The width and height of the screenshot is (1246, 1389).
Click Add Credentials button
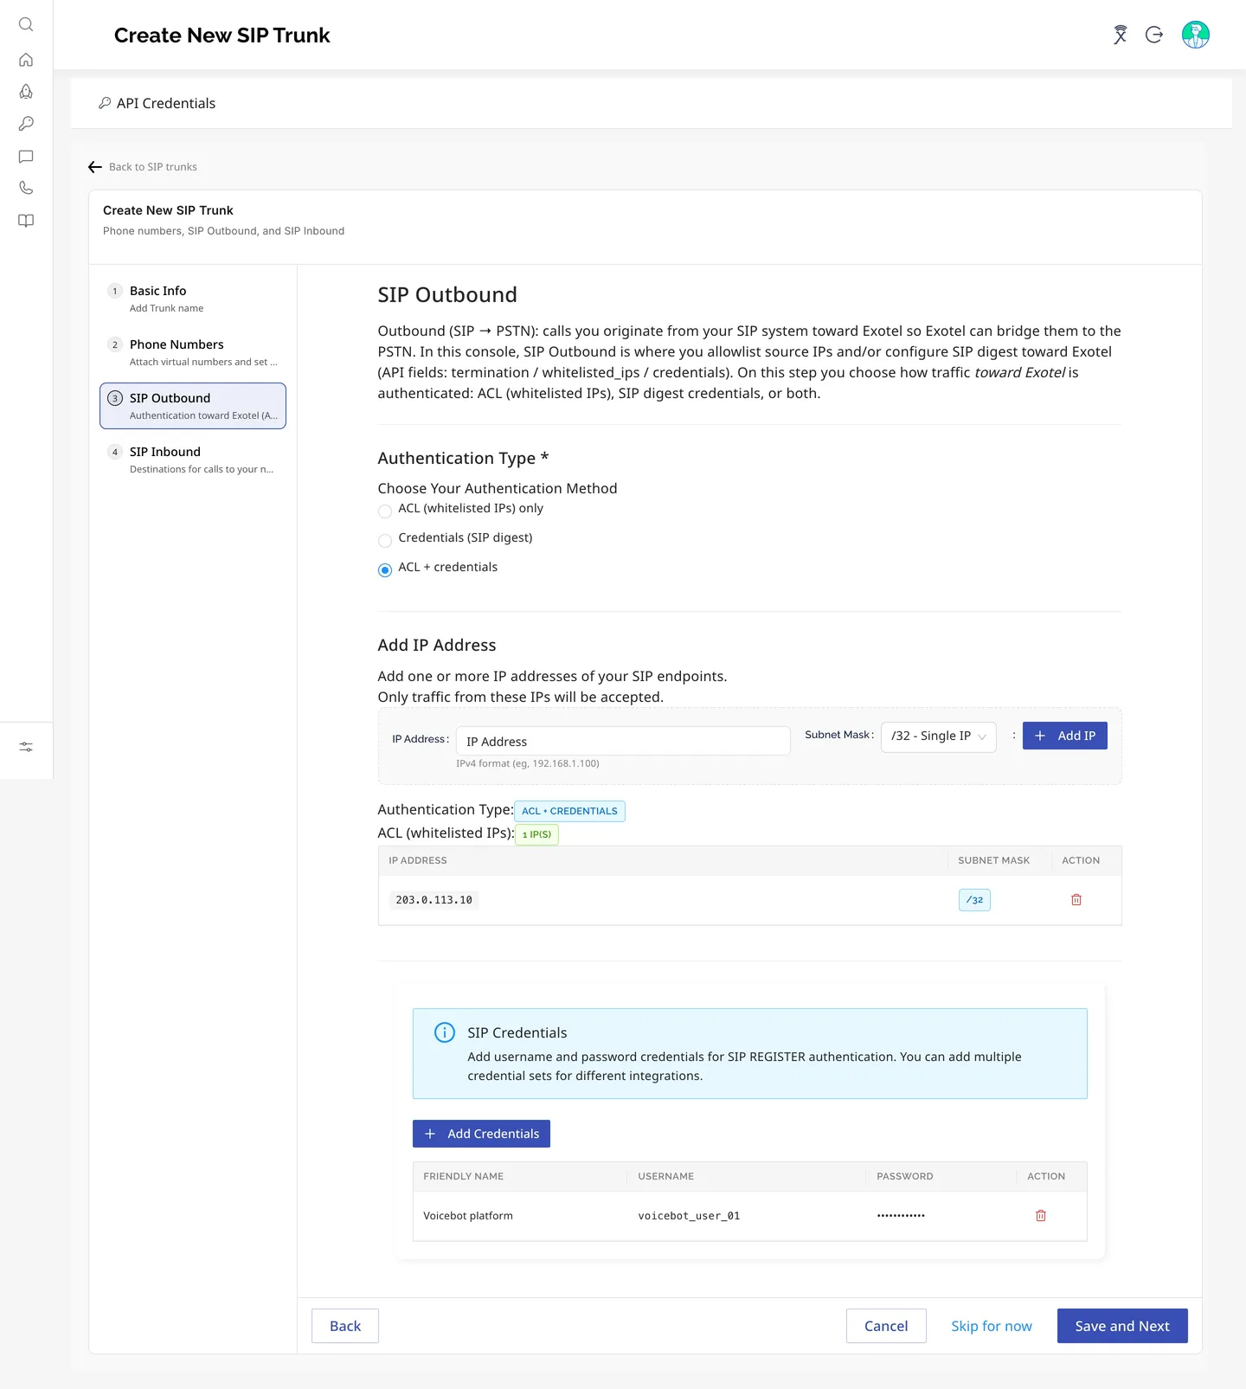tap(481, 1134)
